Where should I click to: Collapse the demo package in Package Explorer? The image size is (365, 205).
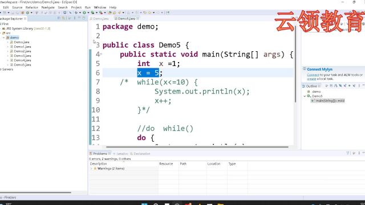[4, 38]
